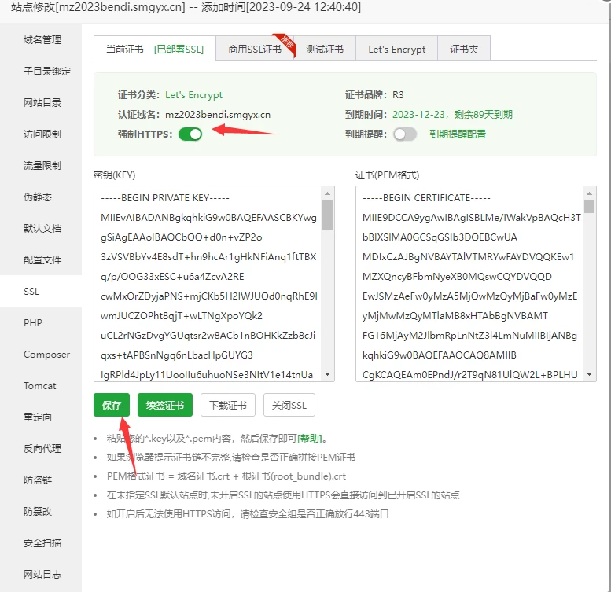611x592 pixels.
Task: Open 网站目录 in sidebar
Action: point(42,103)
